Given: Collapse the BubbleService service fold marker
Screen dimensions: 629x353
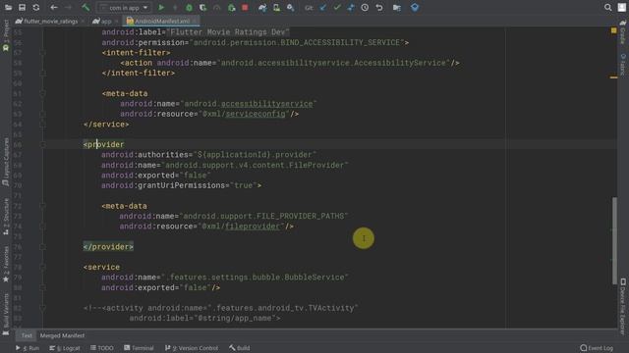Looking at the screenshot, I should 42,267.
